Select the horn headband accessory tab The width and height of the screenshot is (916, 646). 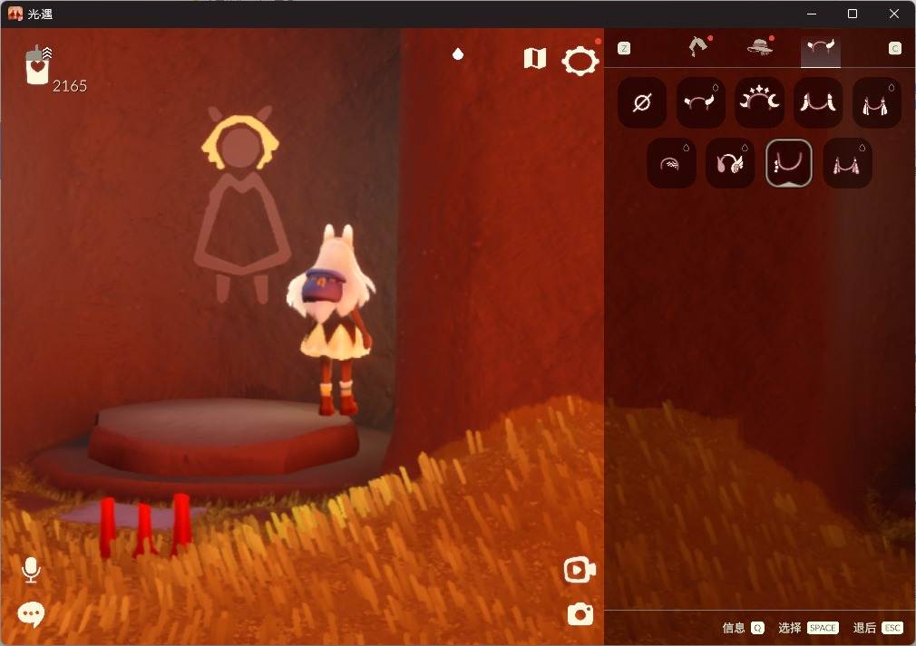coord(820,48)
